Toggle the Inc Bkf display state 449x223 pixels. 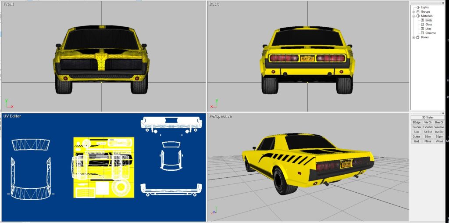439,132
